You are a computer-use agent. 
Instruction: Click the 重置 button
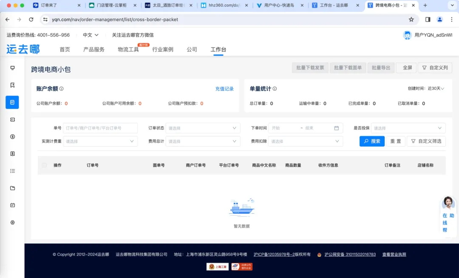396,142
